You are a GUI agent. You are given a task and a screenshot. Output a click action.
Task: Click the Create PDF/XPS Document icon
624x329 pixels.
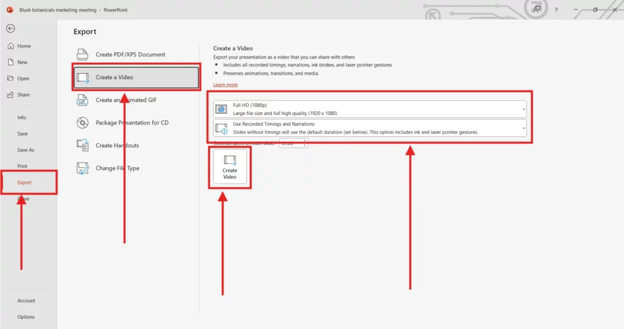coord(82,55)
